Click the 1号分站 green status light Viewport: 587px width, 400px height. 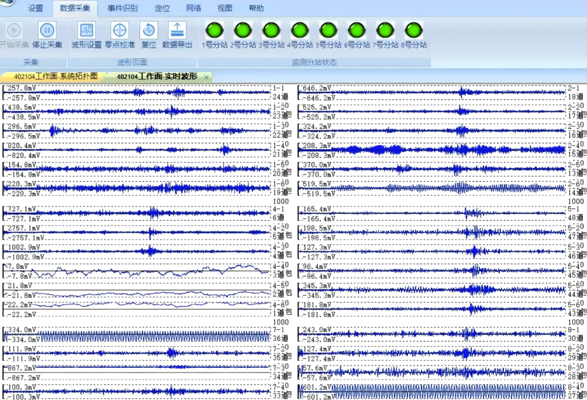click(x=215, y=30)
